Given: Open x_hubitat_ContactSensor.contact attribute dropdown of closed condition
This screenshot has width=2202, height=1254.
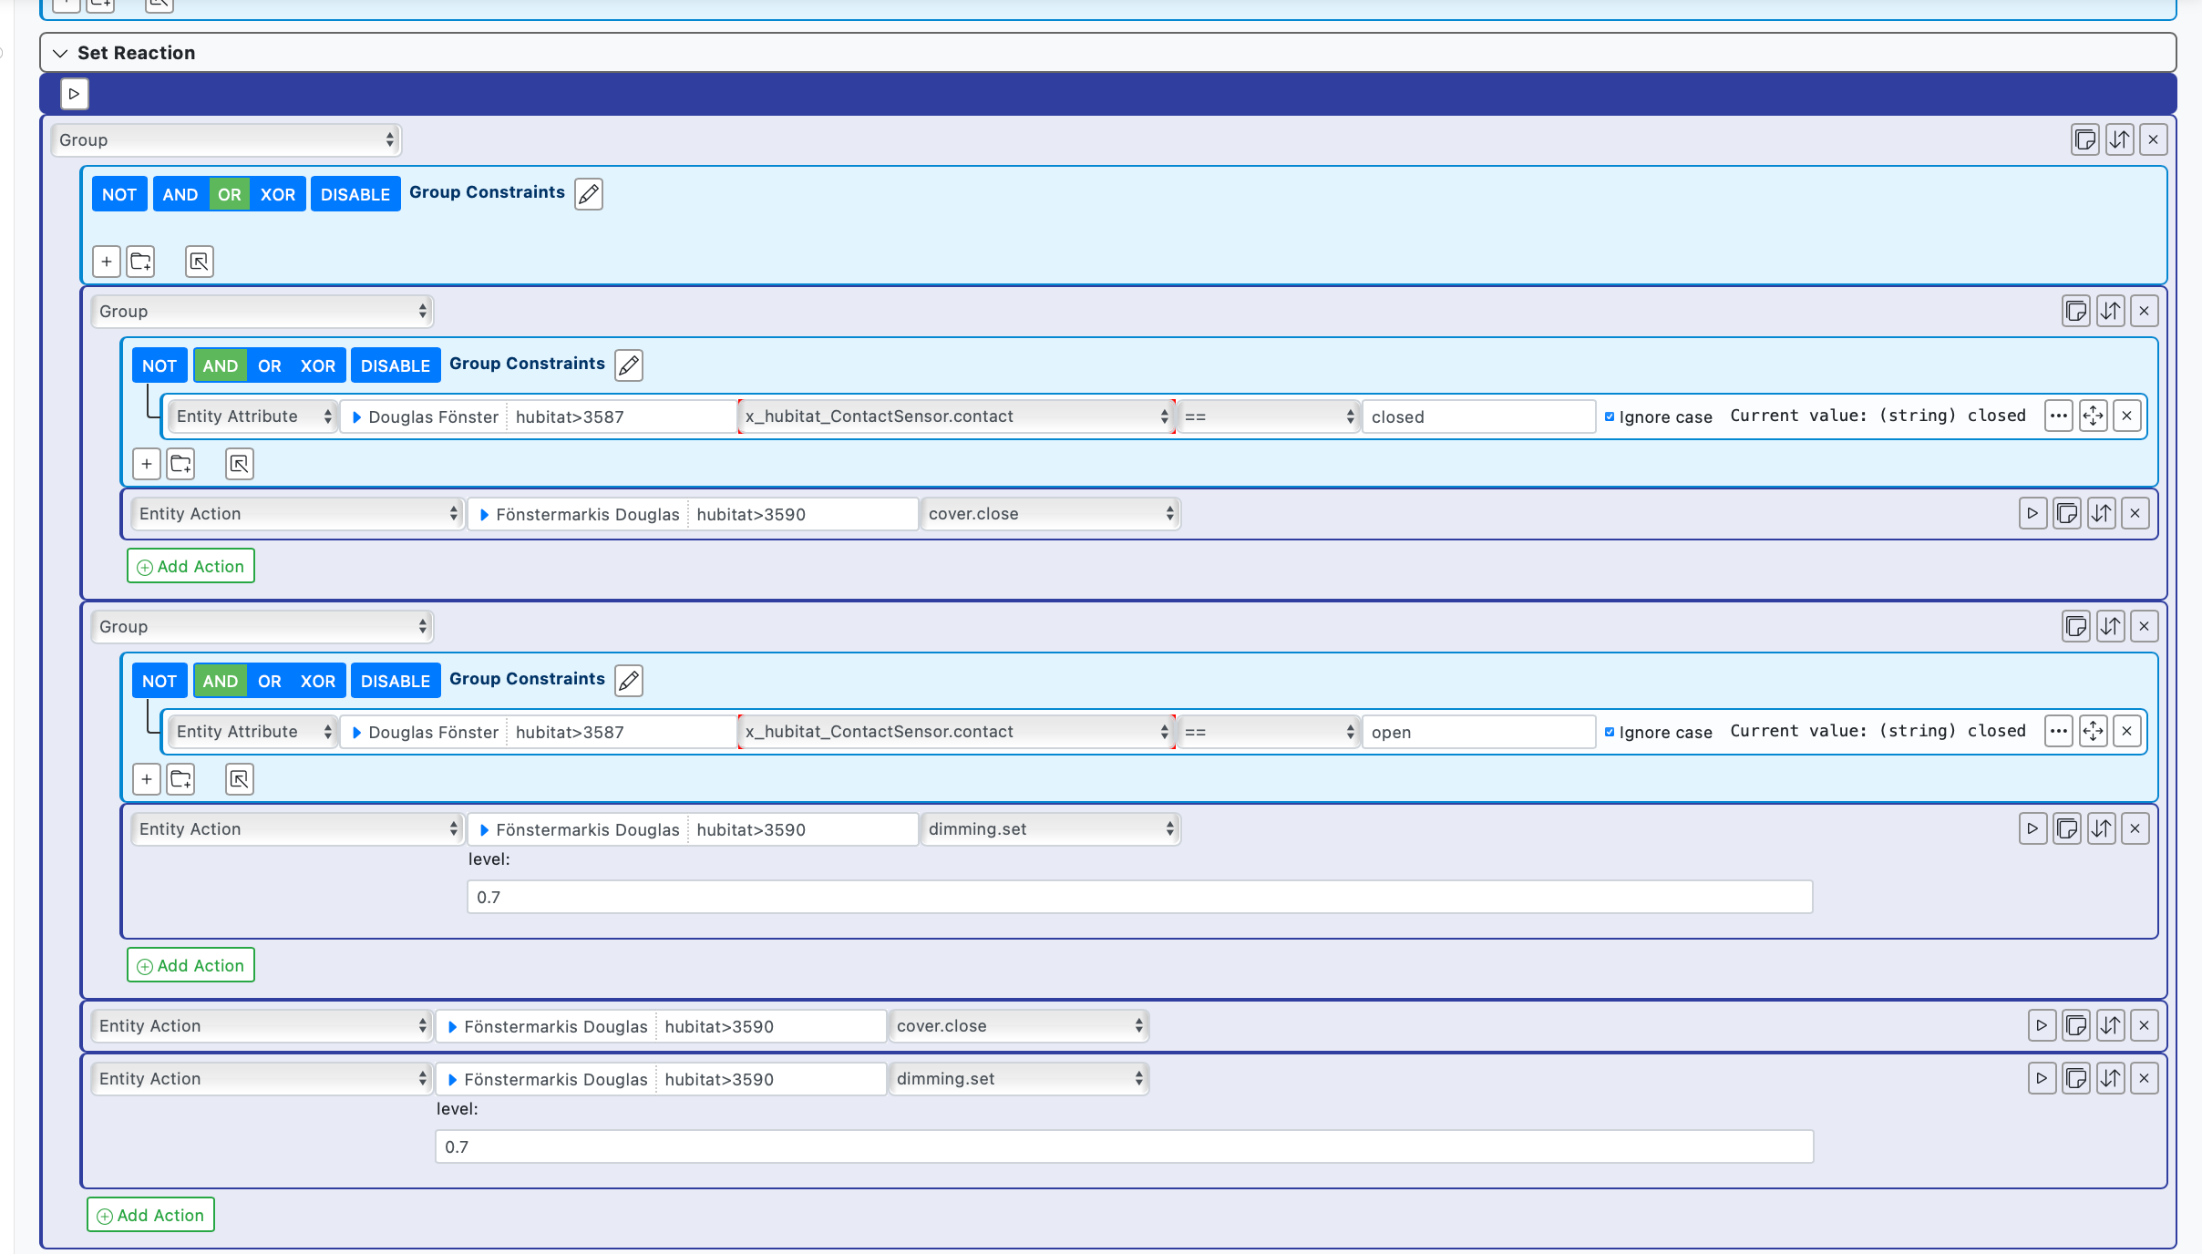Looking at the screenshot, I should pos(955,416).
